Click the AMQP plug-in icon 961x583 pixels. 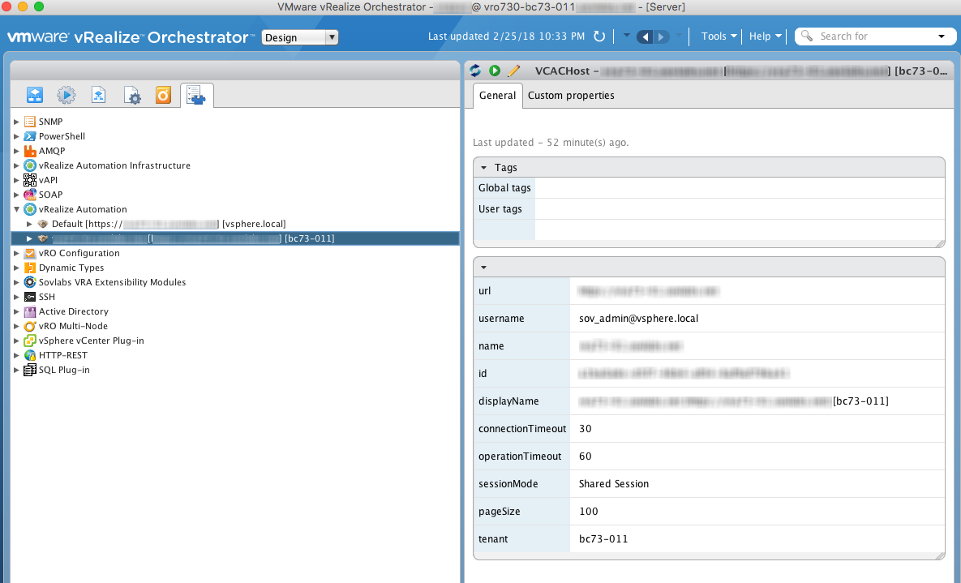29,151
